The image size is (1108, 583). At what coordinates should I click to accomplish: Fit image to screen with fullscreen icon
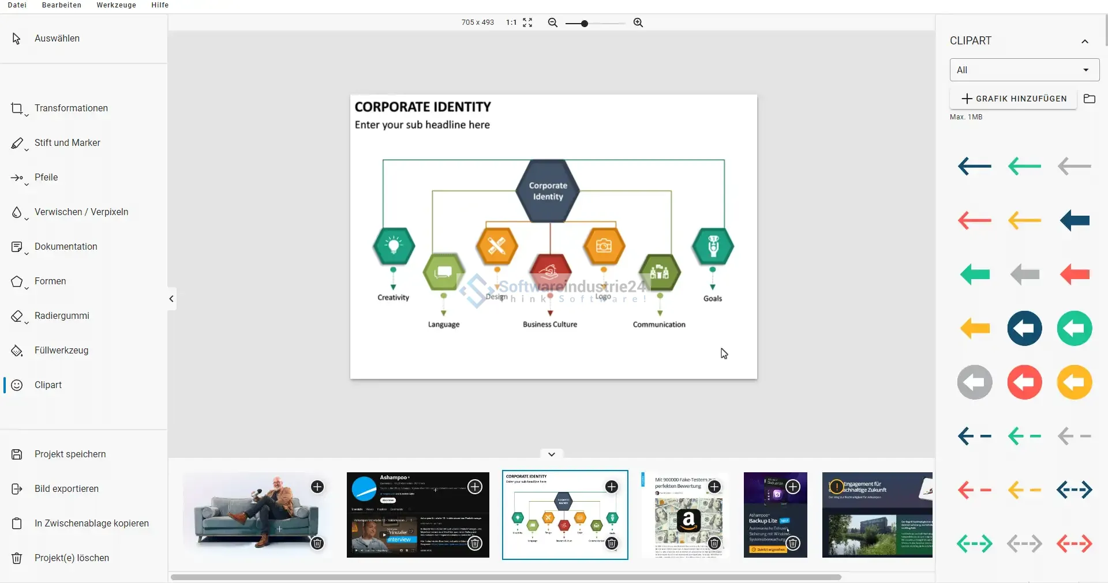click(527, 22)
